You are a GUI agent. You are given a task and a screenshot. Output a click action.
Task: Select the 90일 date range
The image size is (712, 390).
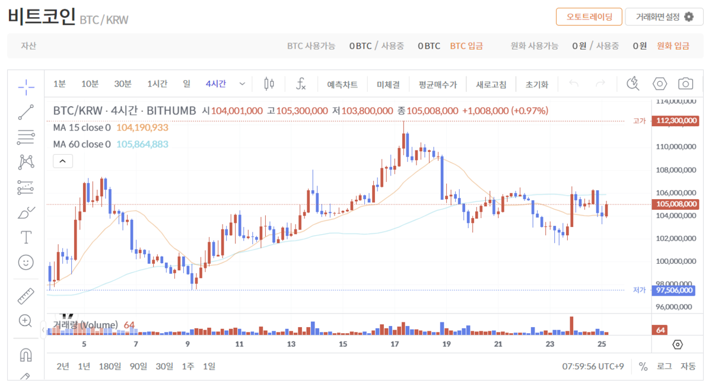pos(138,366)
